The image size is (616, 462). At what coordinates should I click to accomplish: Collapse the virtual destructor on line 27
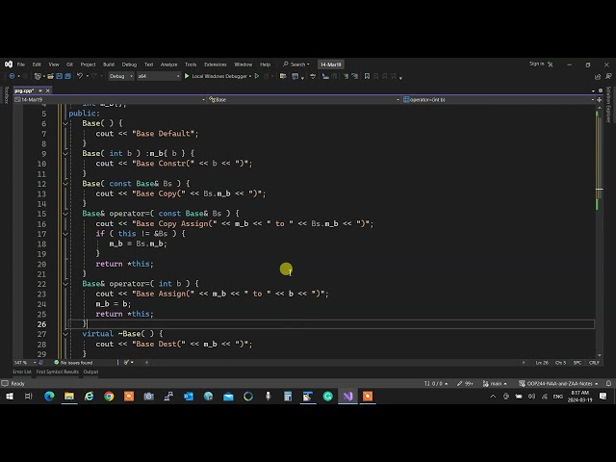(x=65, y=334)
